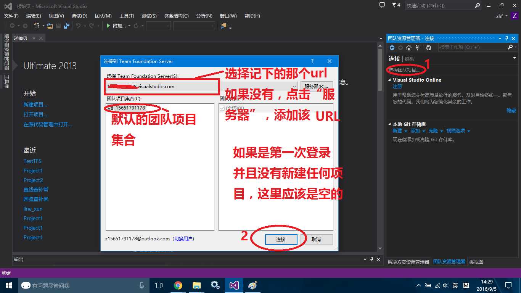Click the Undo toolbar icon

click(78, 26)
